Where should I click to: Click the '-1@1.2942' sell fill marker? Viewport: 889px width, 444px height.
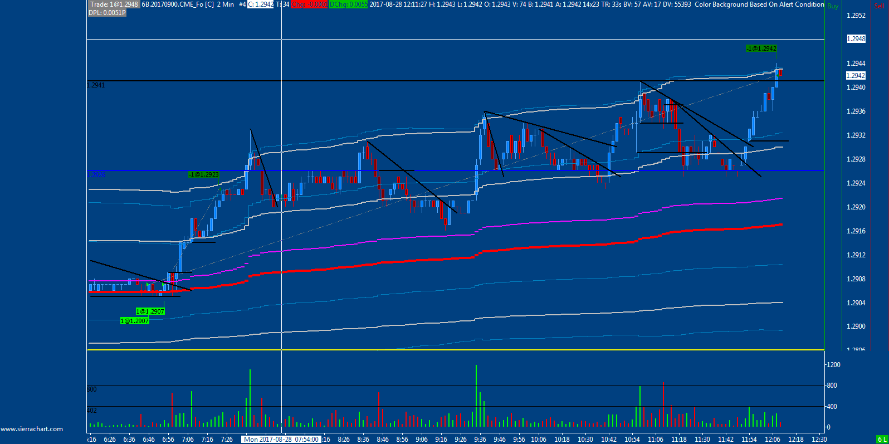[x=761, y=48]
